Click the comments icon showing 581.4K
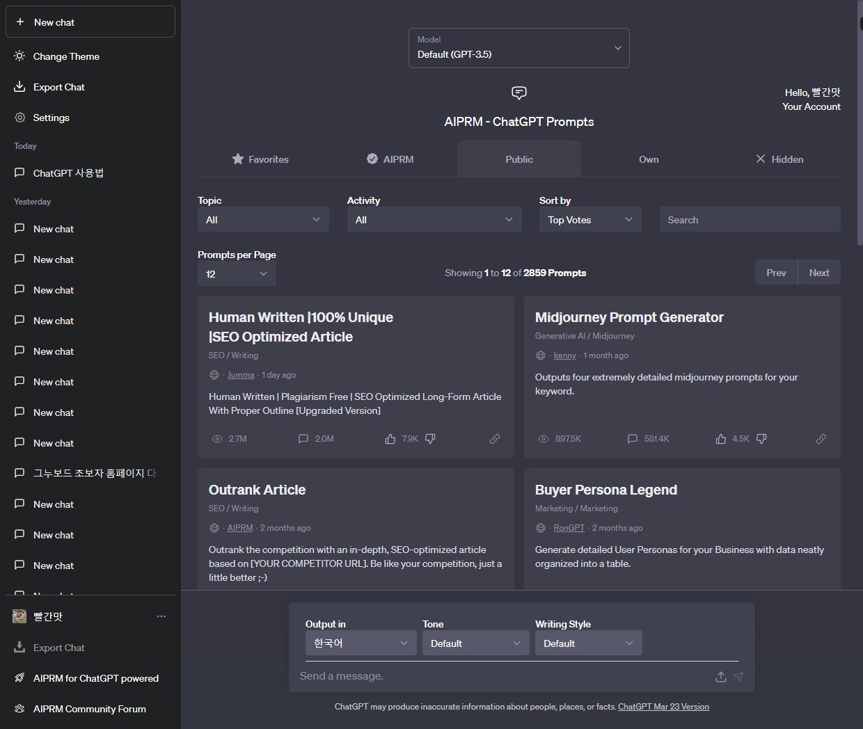Viewport: 863px width, 729px height. [x=633, y=439]
